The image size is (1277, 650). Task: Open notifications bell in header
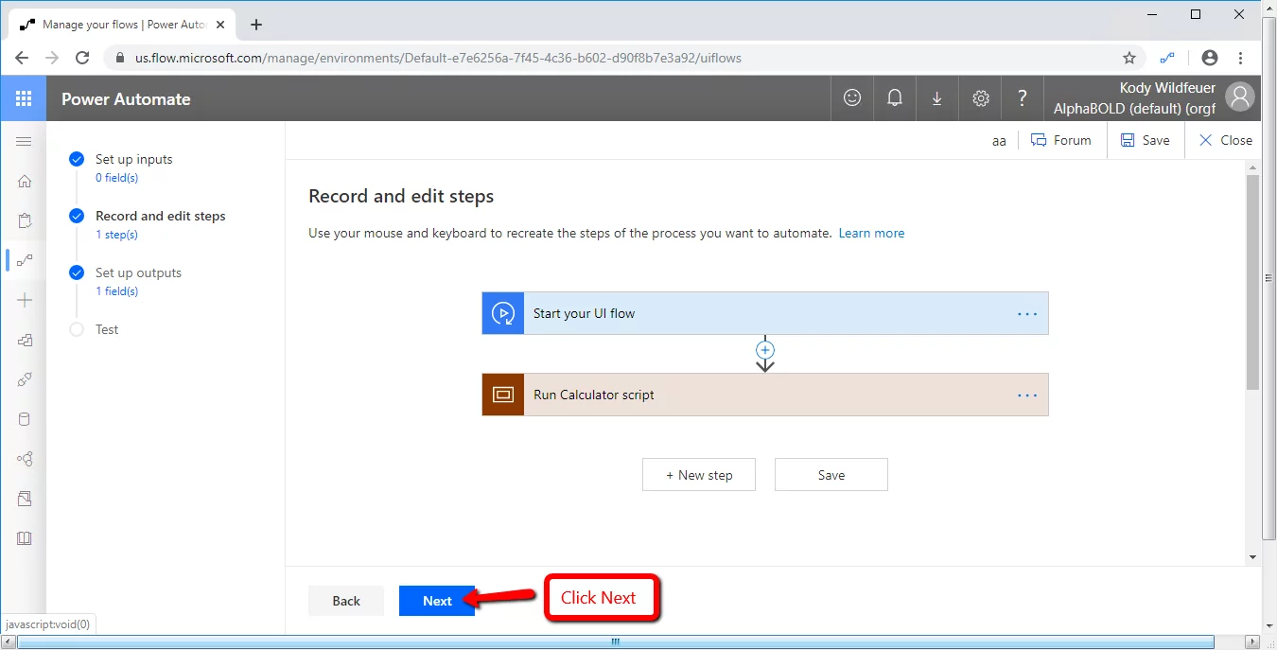pos(894,97)
